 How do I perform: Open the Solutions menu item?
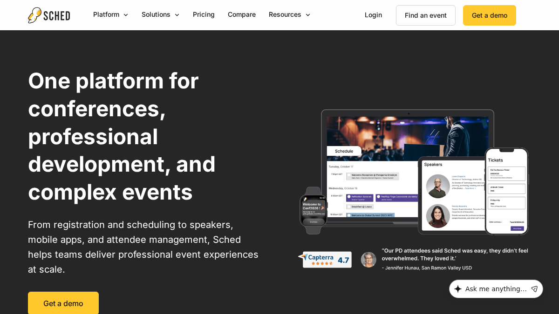(x=156, y=14)
